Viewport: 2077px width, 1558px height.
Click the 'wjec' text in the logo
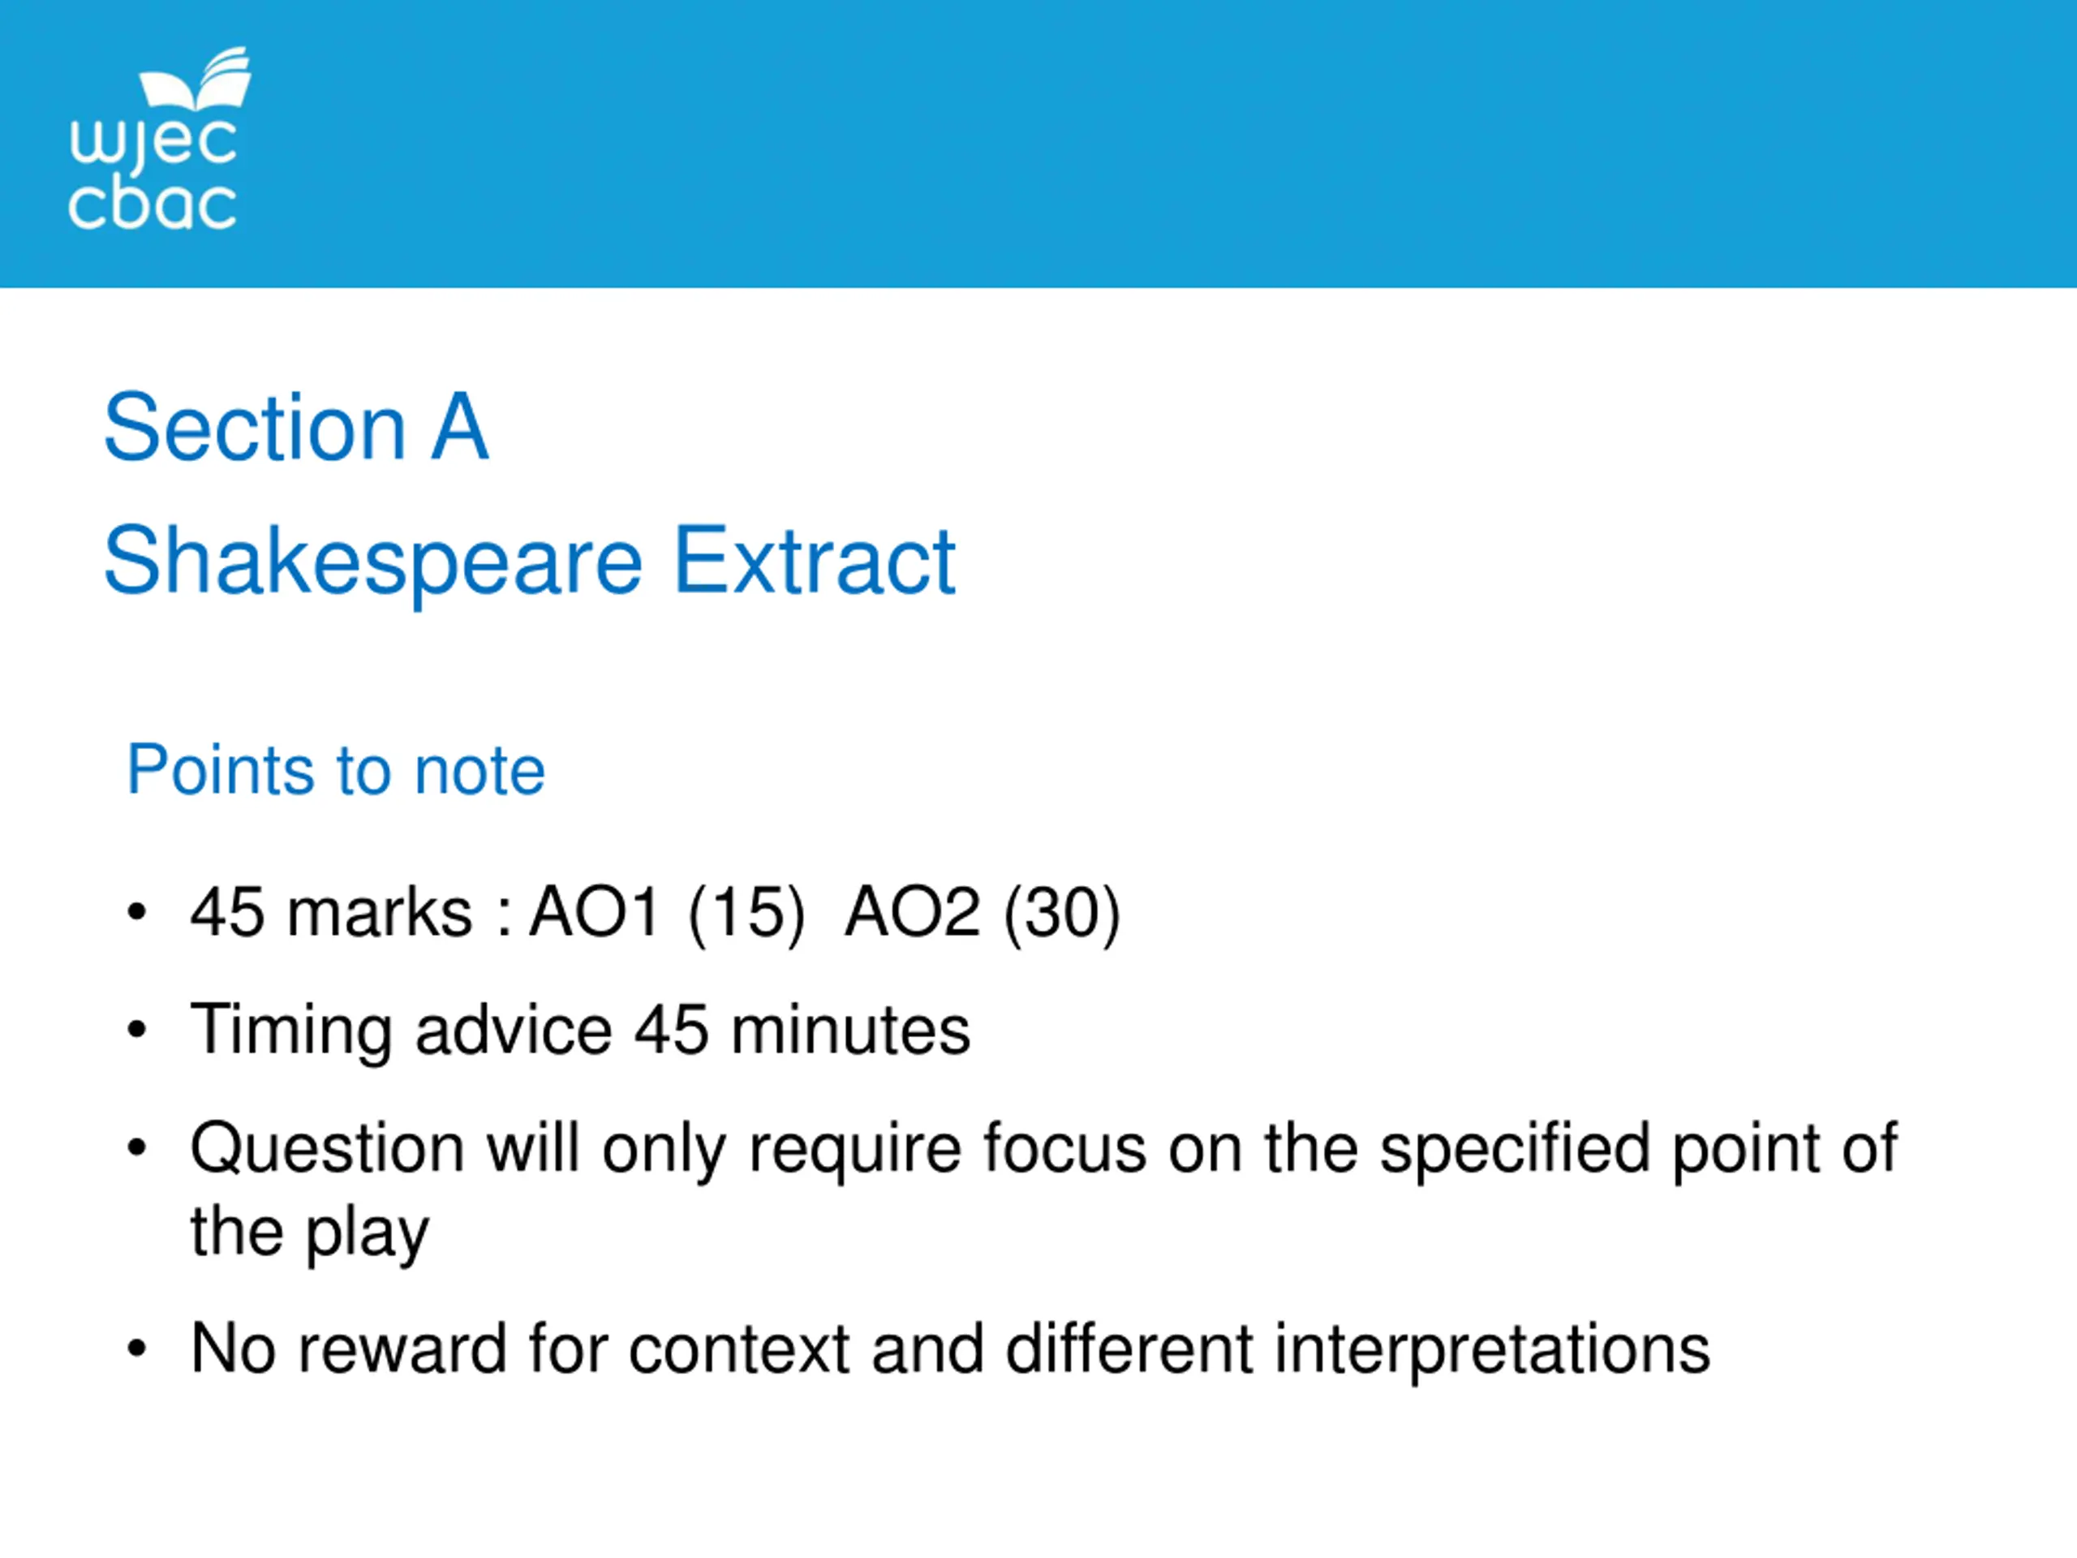pos(153,144)
